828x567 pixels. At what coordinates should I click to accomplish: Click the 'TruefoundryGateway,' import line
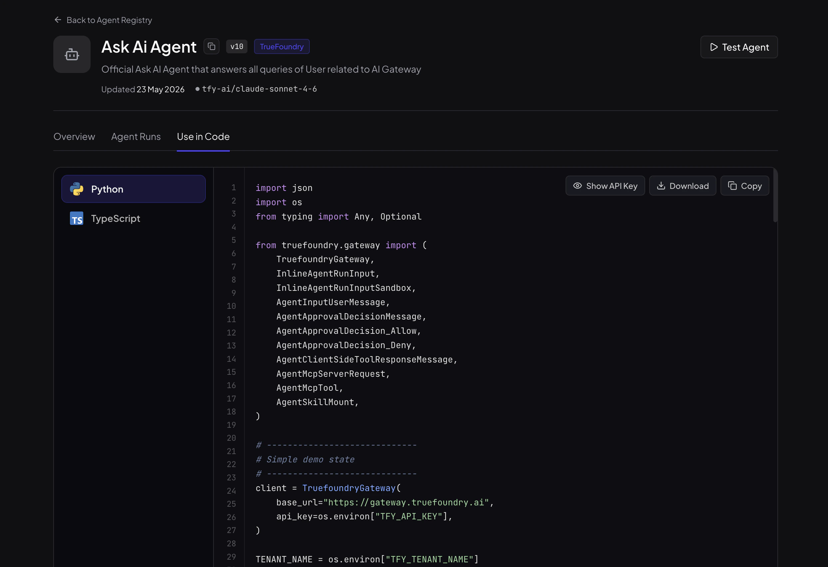(x=325, y=259)
